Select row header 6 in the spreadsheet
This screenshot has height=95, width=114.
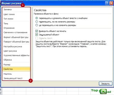pos(1,90)
